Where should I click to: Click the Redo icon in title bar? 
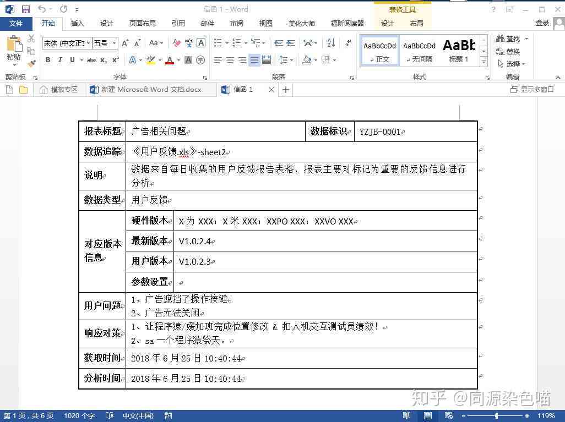coord(63,9)
